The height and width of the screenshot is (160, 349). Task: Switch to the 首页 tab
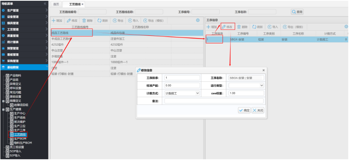point(56,4)
